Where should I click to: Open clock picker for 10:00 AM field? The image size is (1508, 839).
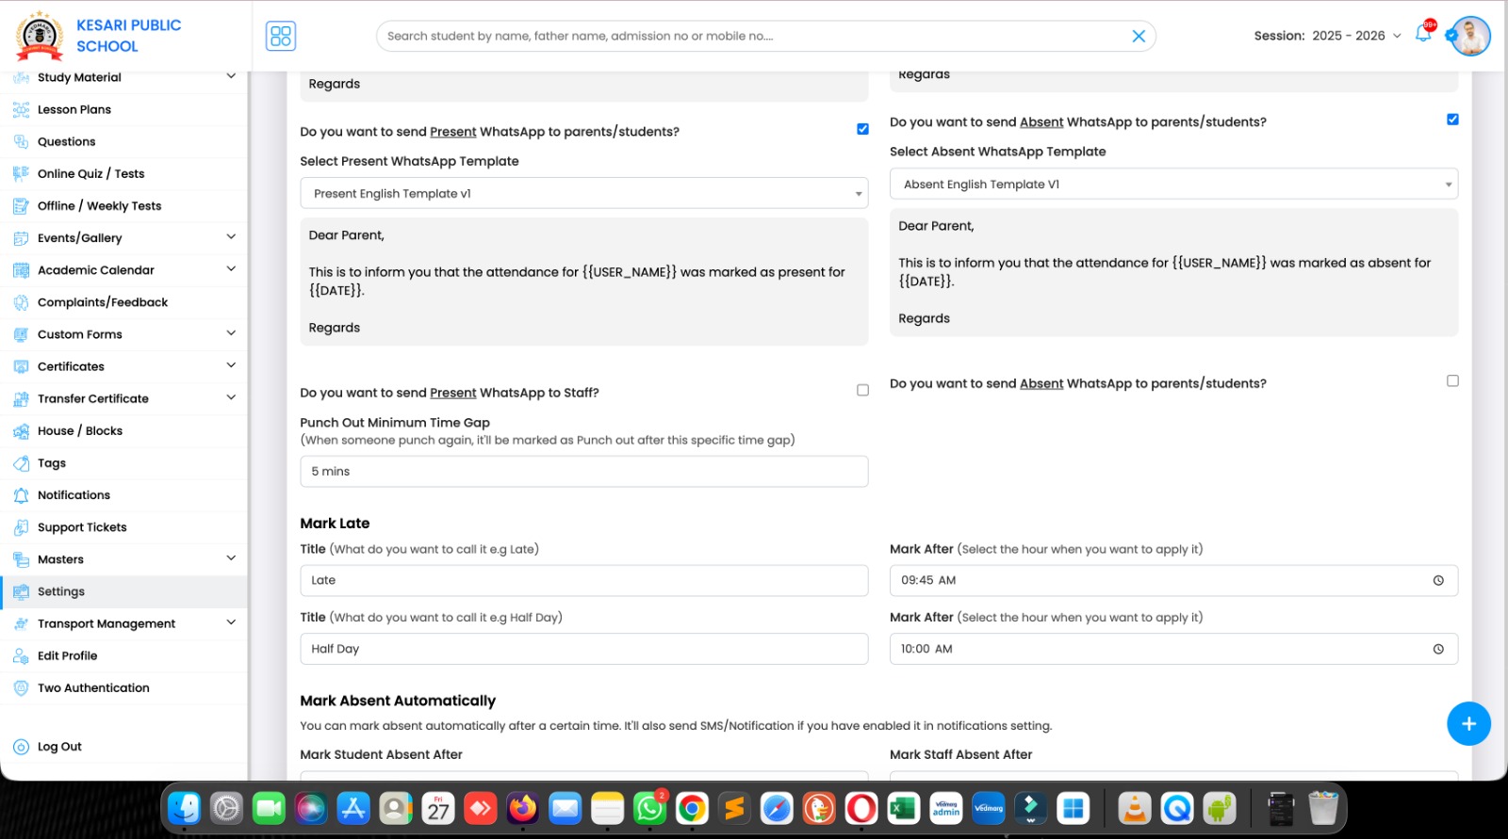tap(1437, 649)
